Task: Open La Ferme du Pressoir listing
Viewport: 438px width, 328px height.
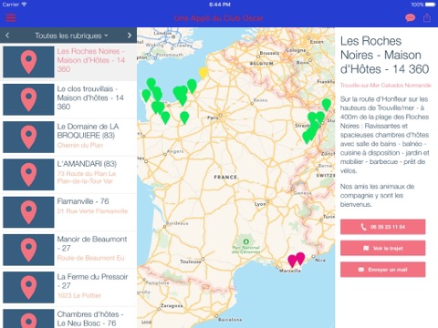Action: click(x=68, y=287)
